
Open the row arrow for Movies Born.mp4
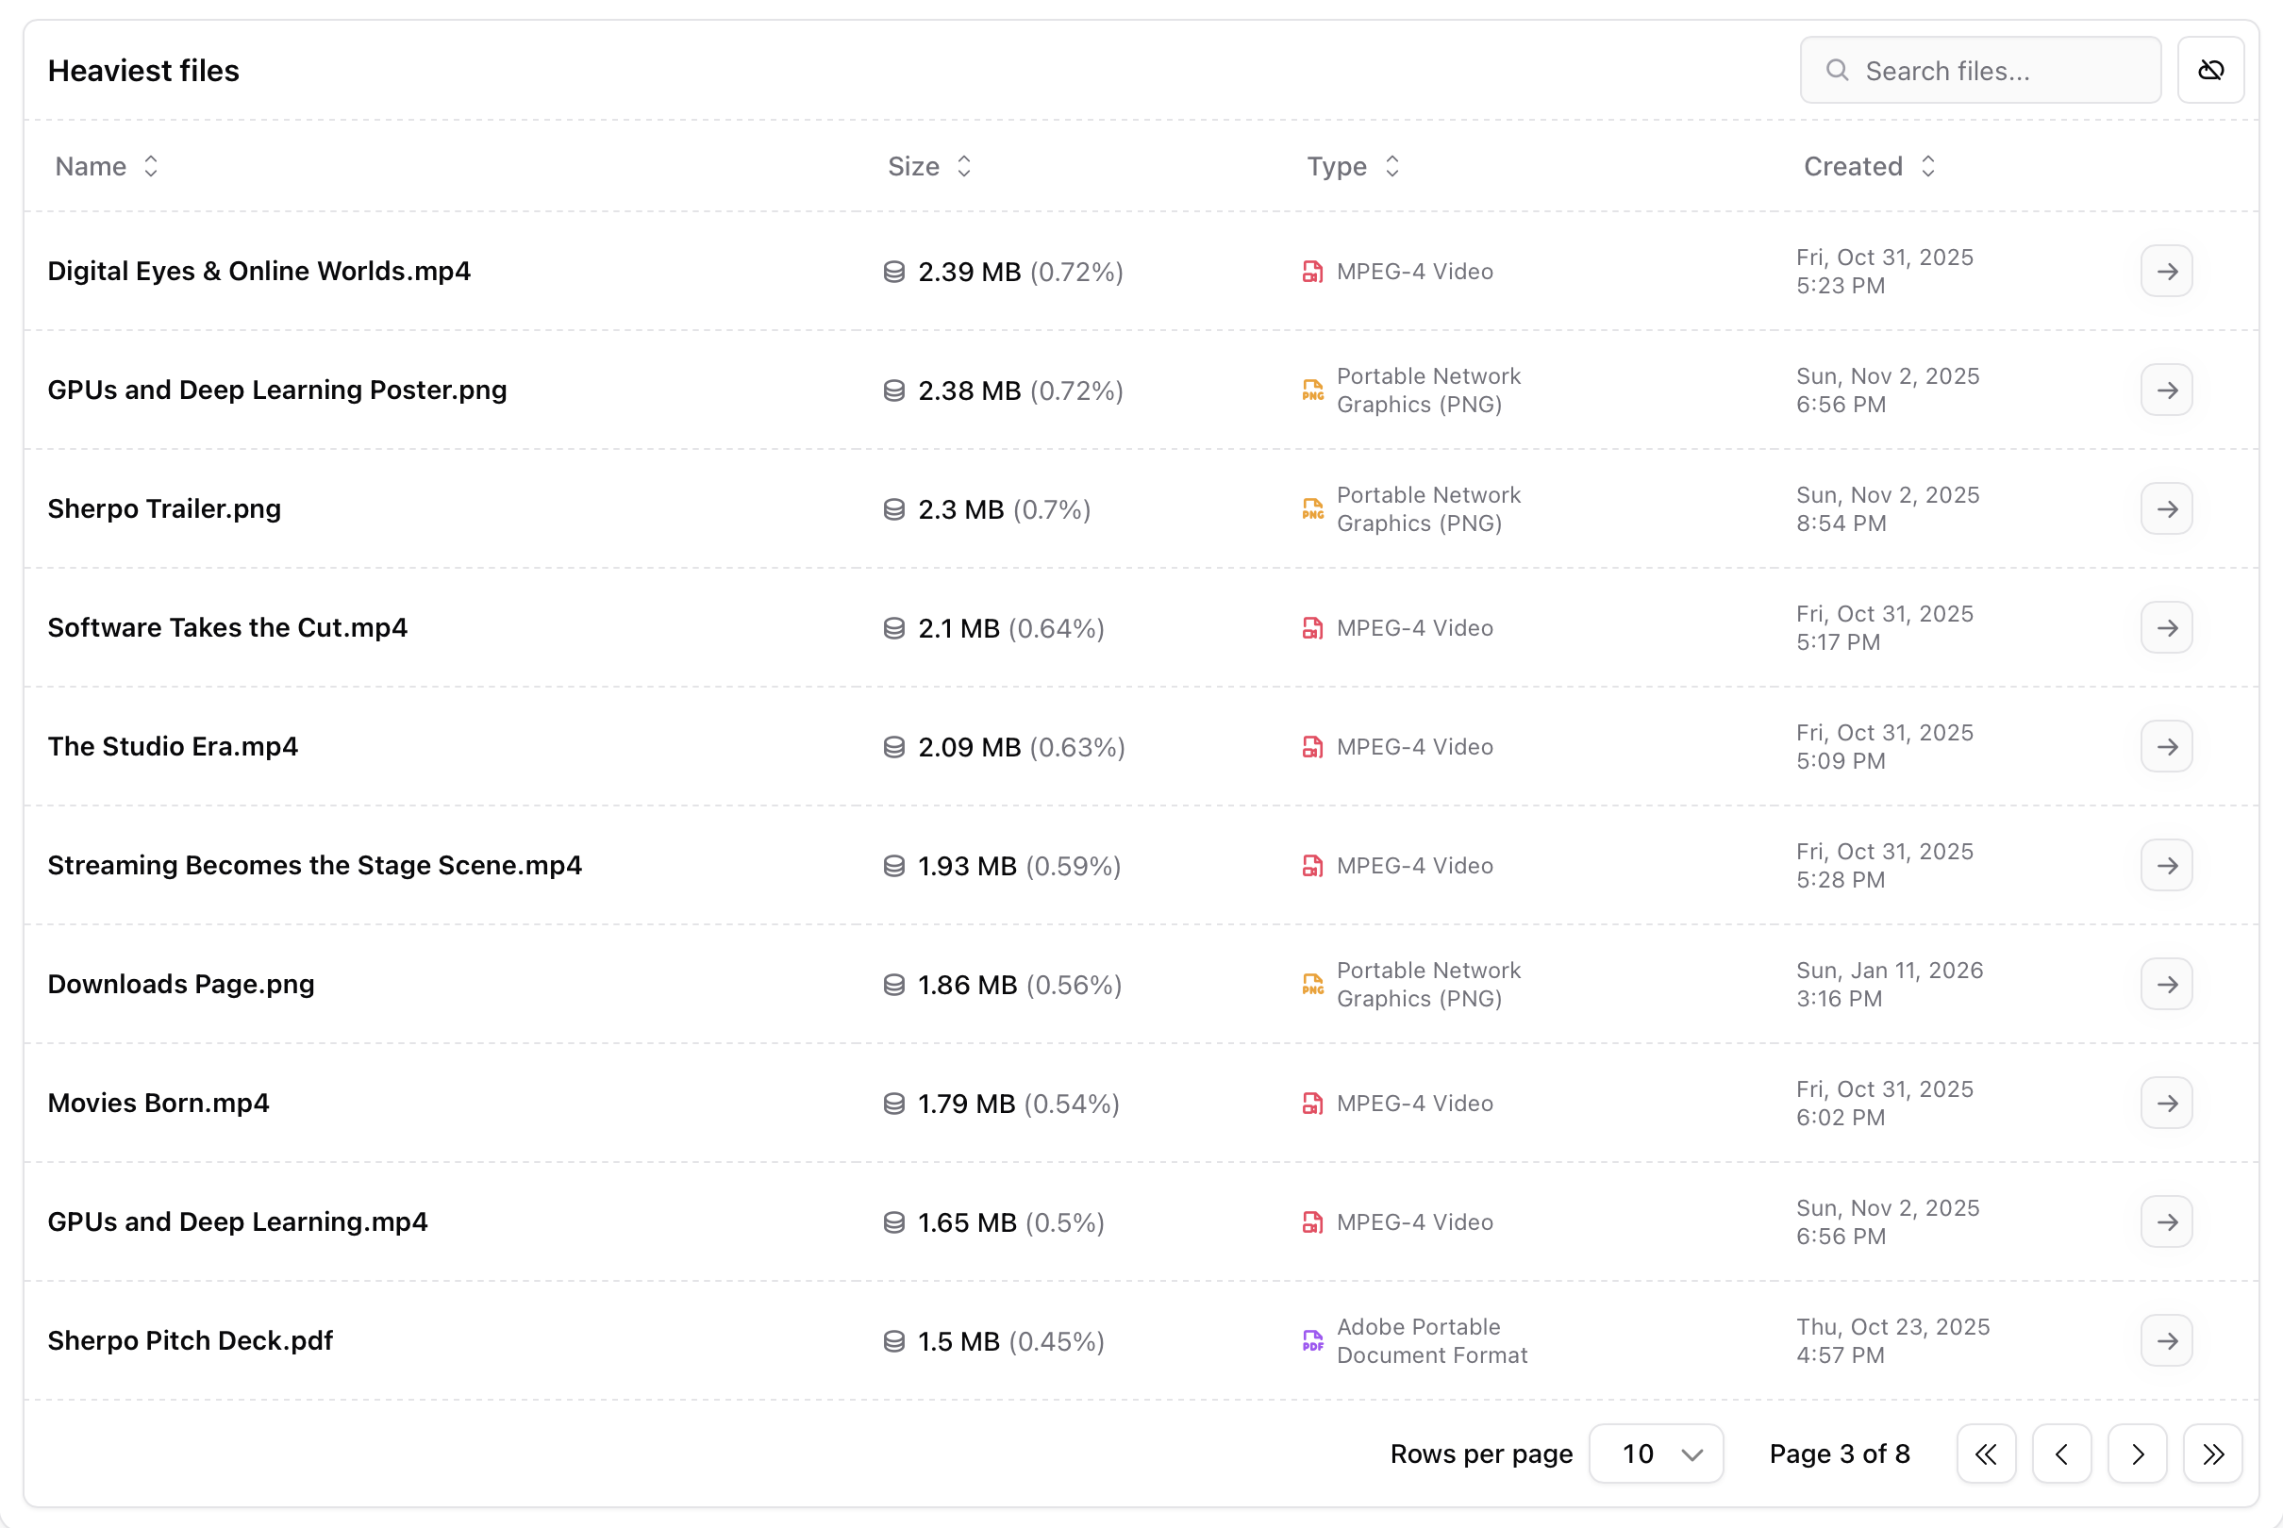coord(2166,1104)
